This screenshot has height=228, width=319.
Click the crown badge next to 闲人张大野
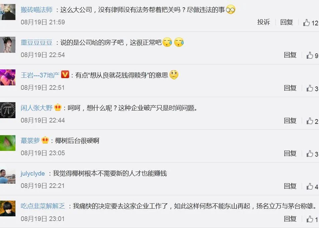58,107
